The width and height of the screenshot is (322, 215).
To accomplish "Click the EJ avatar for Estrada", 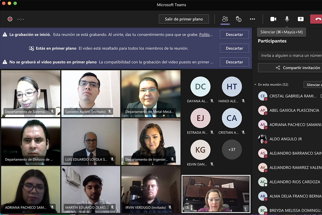I will [200, 118].
